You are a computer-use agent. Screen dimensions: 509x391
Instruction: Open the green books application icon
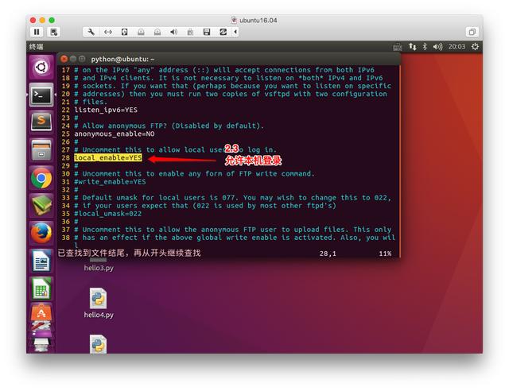(x=41, y=205)
